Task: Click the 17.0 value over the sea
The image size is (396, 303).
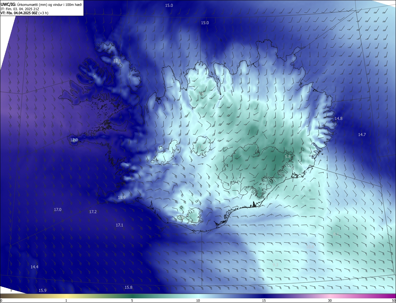Action: pyautogui.click(x=58, y=210)
